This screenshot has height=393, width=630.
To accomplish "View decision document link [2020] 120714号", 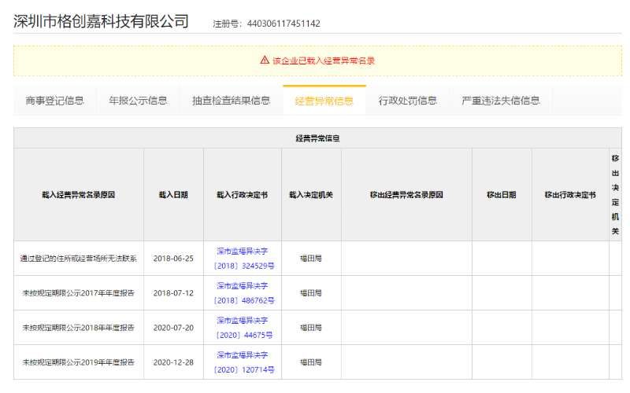I will [243, 362].
